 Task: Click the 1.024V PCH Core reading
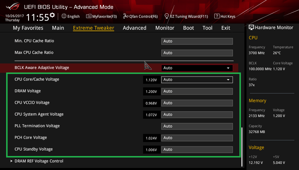[x=152, y=138]
